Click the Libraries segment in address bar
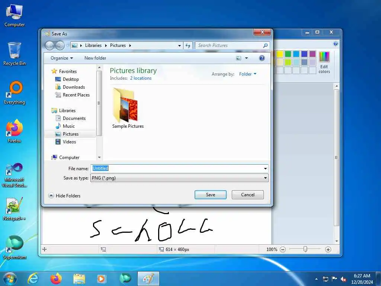The image size is (381, 286). point(93,45)
